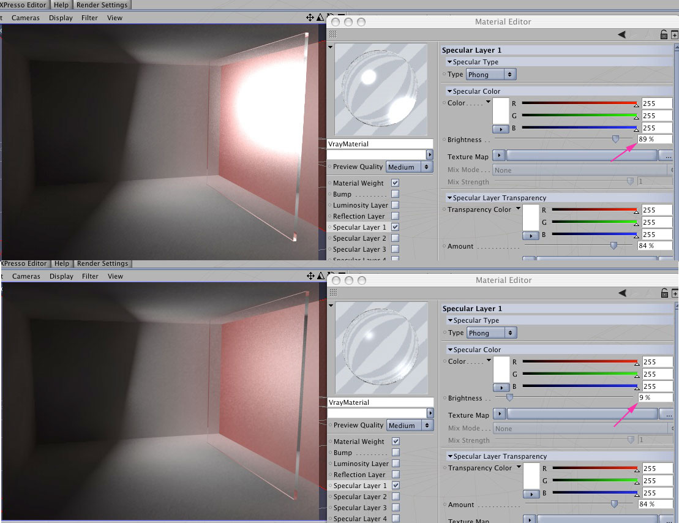
Task: Enable the Specular Layer 2 checkbox in the upper editor
Action: pos(395,238)
